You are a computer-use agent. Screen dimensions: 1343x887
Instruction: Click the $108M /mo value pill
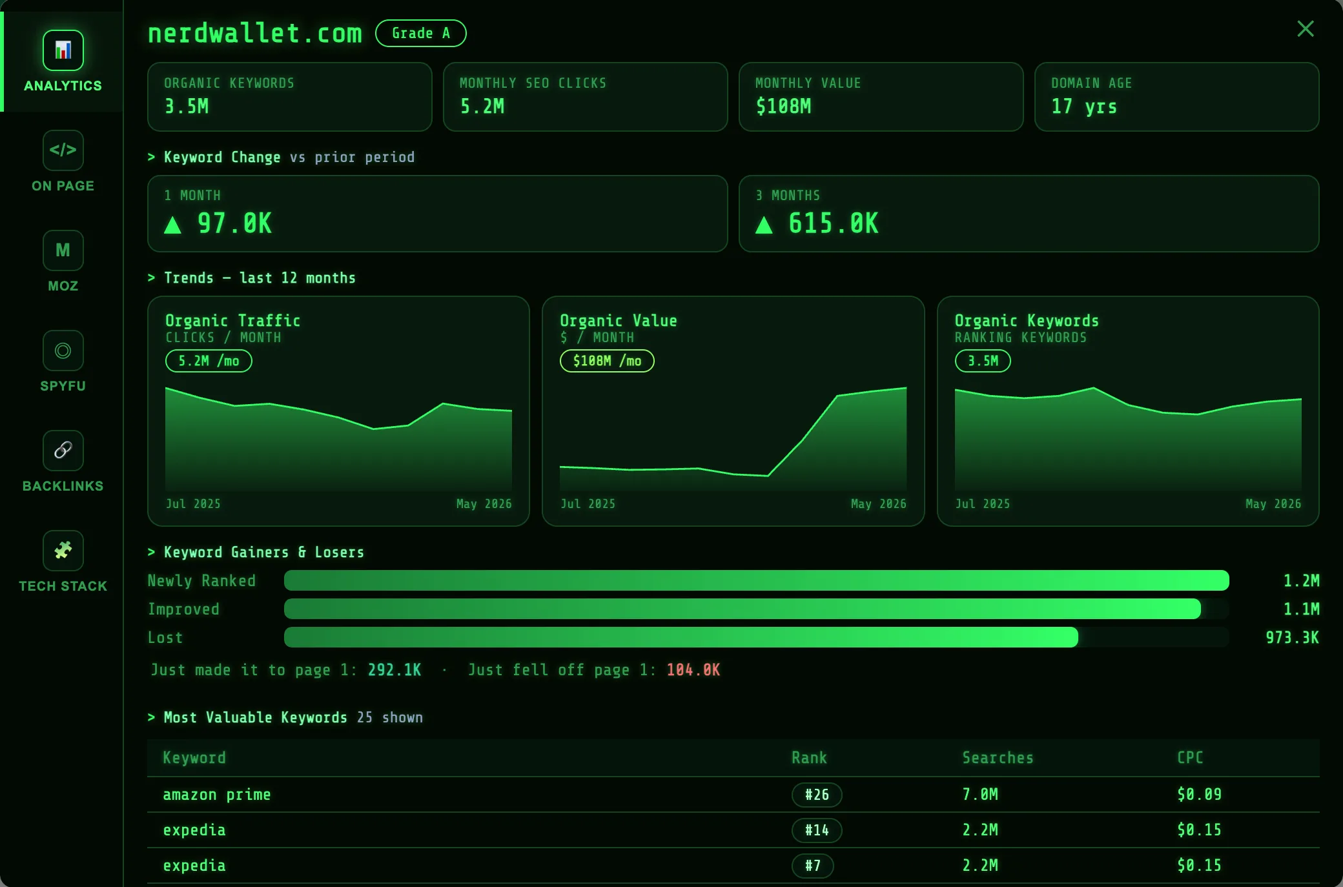(607, 361)
